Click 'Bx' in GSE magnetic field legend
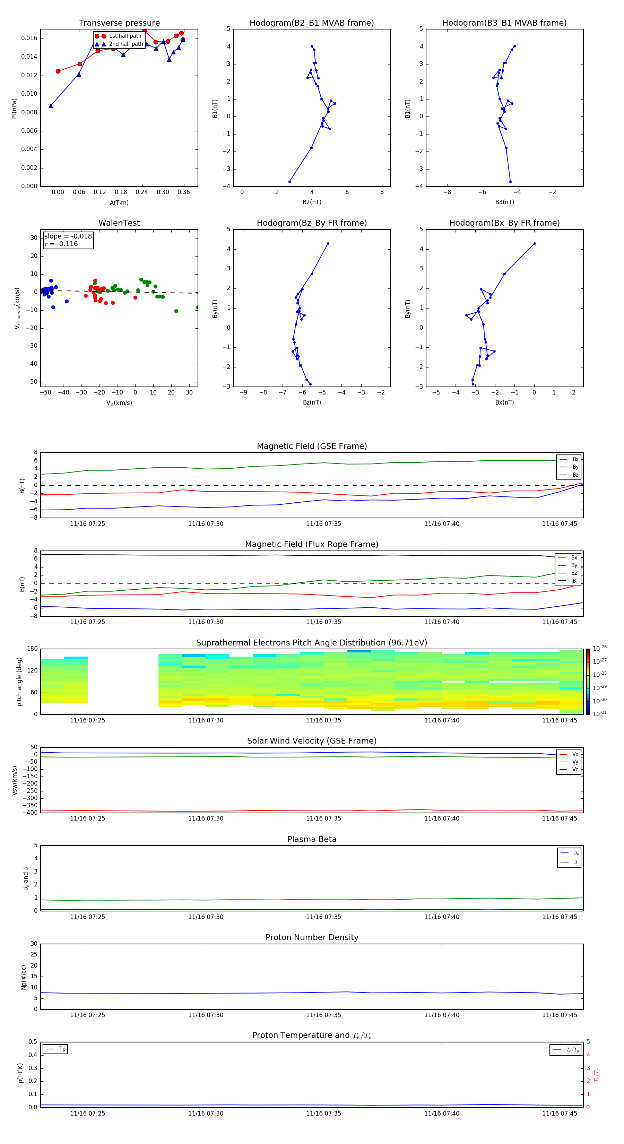The height and width of the screenshot is (1144, 624). point(575,459)
